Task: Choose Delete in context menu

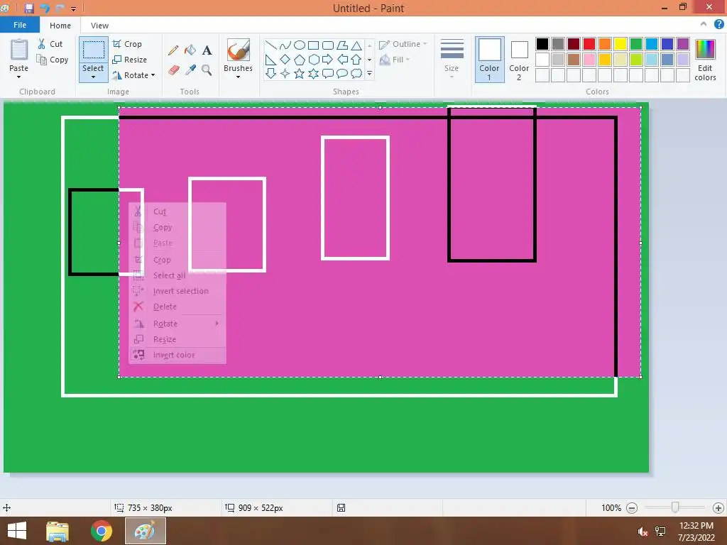Action: pyautogui.click(x=177, y=307)
